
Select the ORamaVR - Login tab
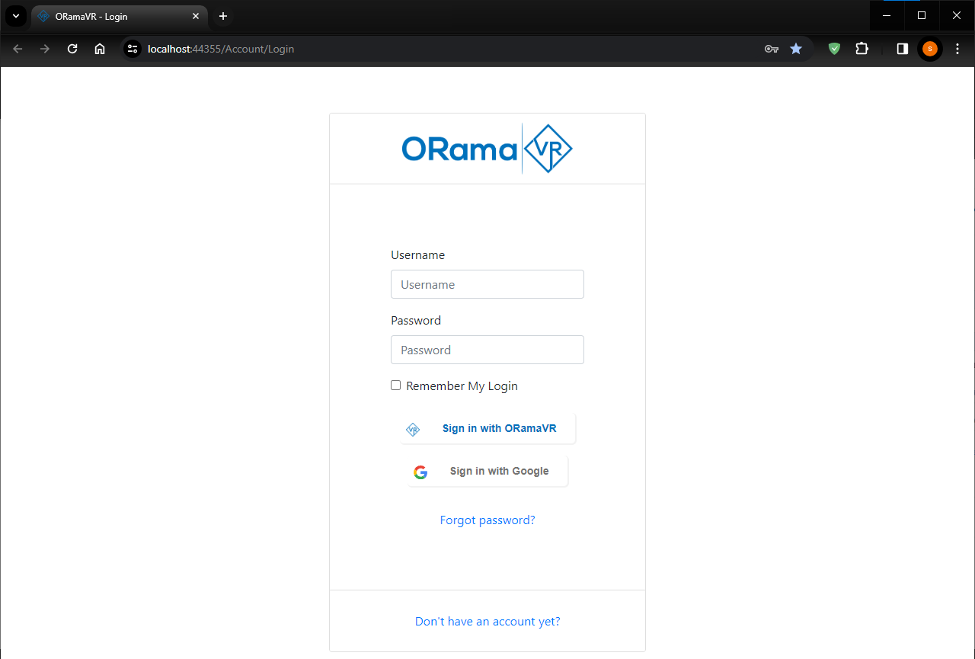point(118,16)
